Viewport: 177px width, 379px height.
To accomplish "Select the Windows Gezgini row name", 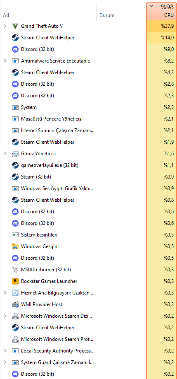I will tap(40, 246).
